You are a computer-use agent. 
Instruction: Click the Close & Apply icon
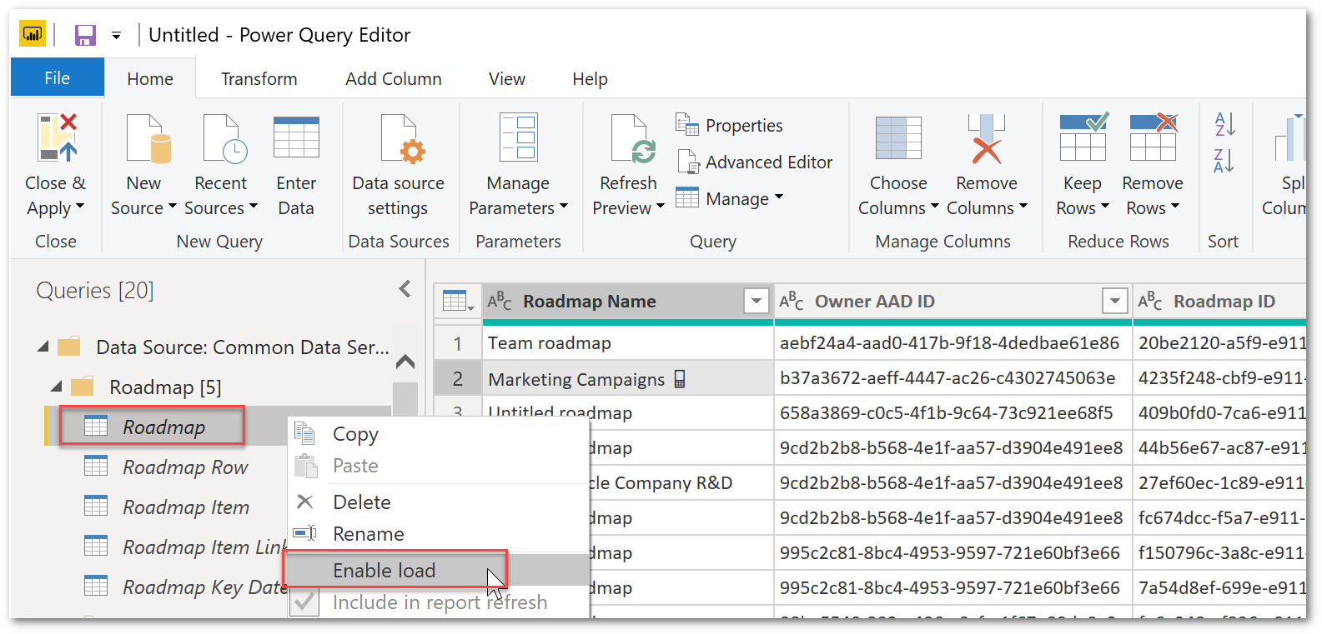pos(57,137)
